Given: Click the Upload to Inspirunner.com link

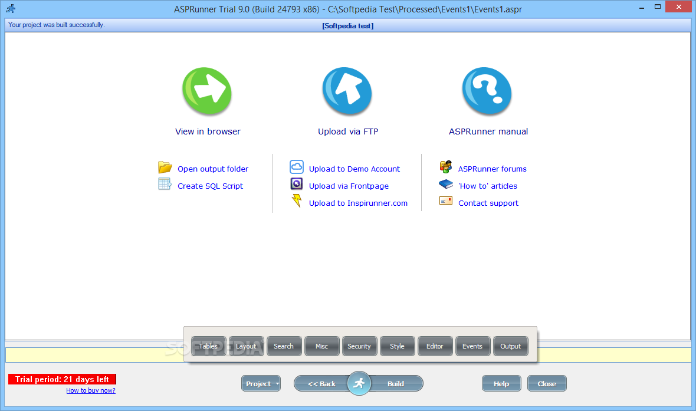Looking at the screenshot, I should tap(358, 203).
